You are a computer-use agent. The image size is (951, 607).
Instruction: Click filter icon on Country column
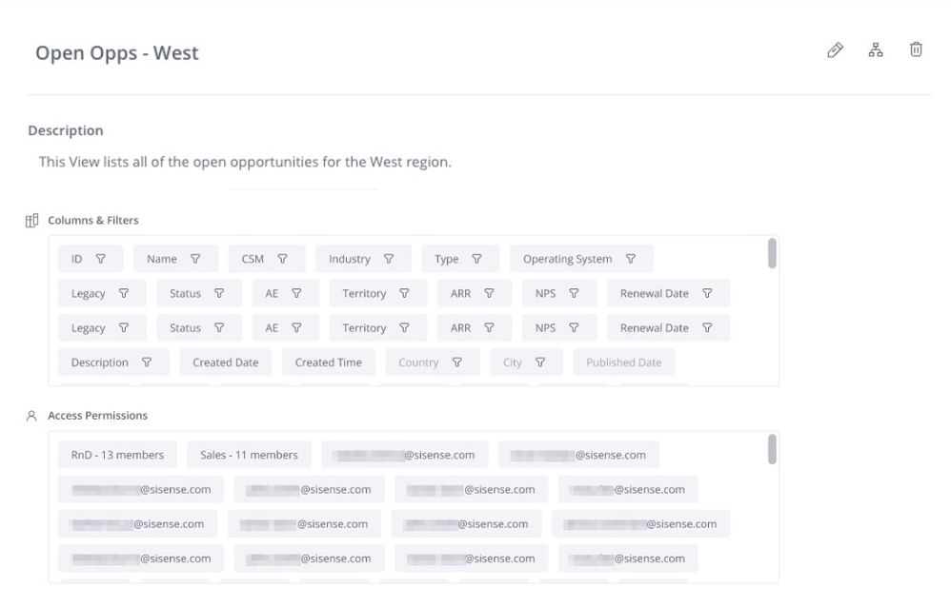point(457,362)
